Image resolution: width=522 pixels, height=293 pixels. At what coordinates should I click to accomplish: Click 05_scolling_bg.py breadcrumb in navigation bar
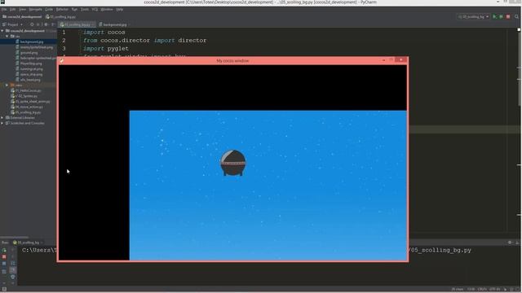[60, 16]
